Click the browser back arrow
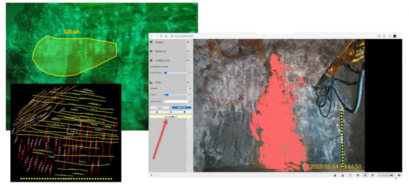 [152, 36]
